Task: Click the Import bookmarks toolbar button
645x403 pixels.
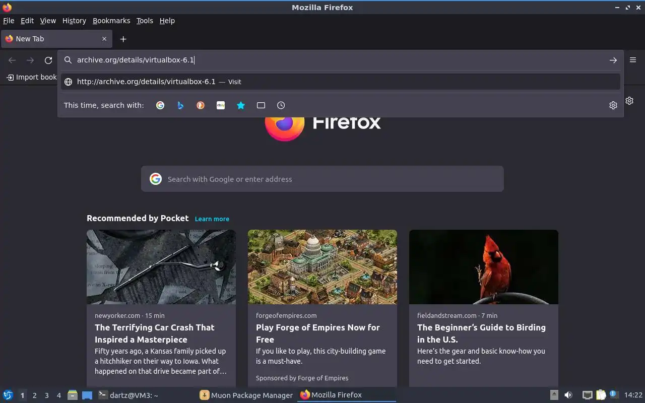Action: click(31, 77)
